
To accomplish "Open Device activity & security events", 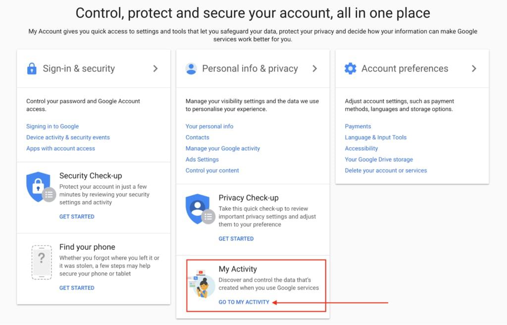I will [x=68, y=137].
